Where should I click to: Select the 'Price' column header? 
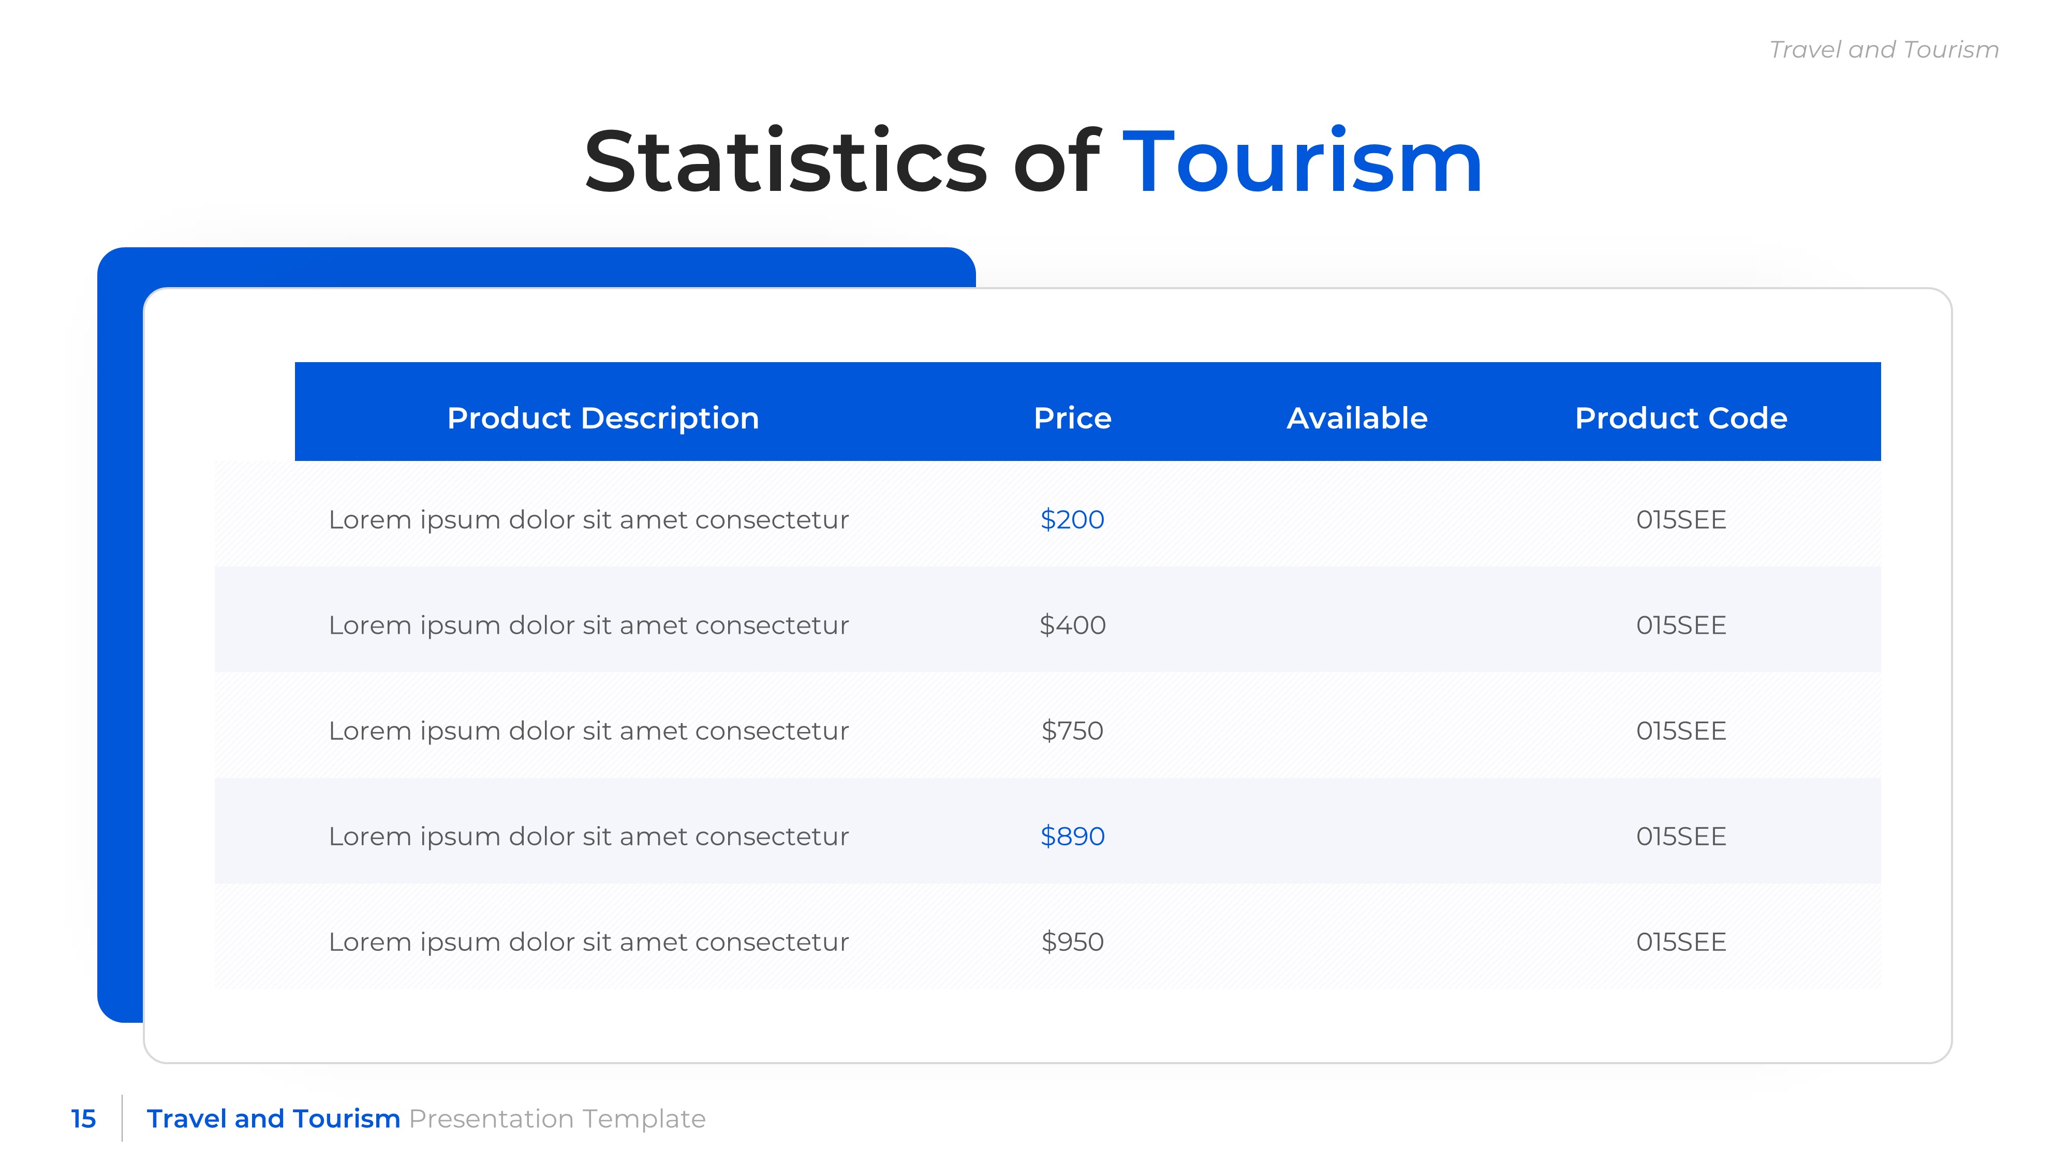tap(1072, 419)
